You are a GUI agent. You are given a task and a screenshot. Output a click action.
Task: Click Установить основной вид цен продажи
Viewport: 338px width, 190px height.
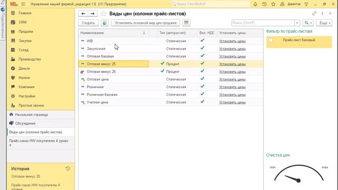tap(146, 23)
